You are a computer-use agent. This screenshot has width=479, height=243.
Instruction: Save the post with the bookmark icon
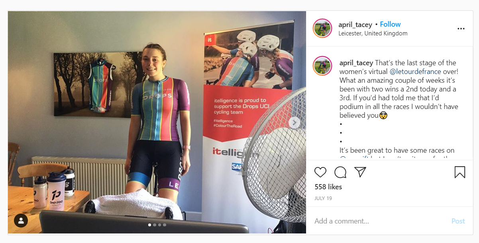pos(460,172)
